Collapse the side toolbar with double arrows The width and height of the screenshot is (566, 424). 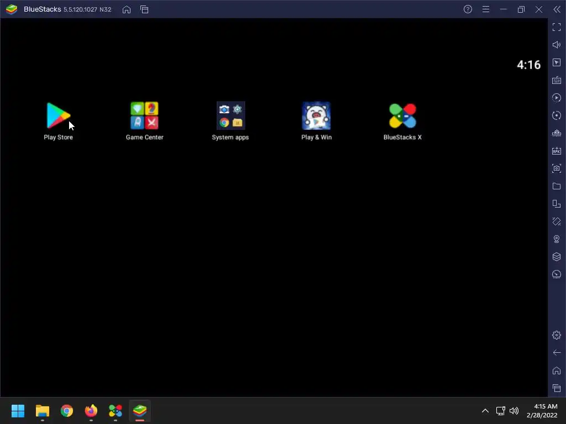[x=557, y=9]
